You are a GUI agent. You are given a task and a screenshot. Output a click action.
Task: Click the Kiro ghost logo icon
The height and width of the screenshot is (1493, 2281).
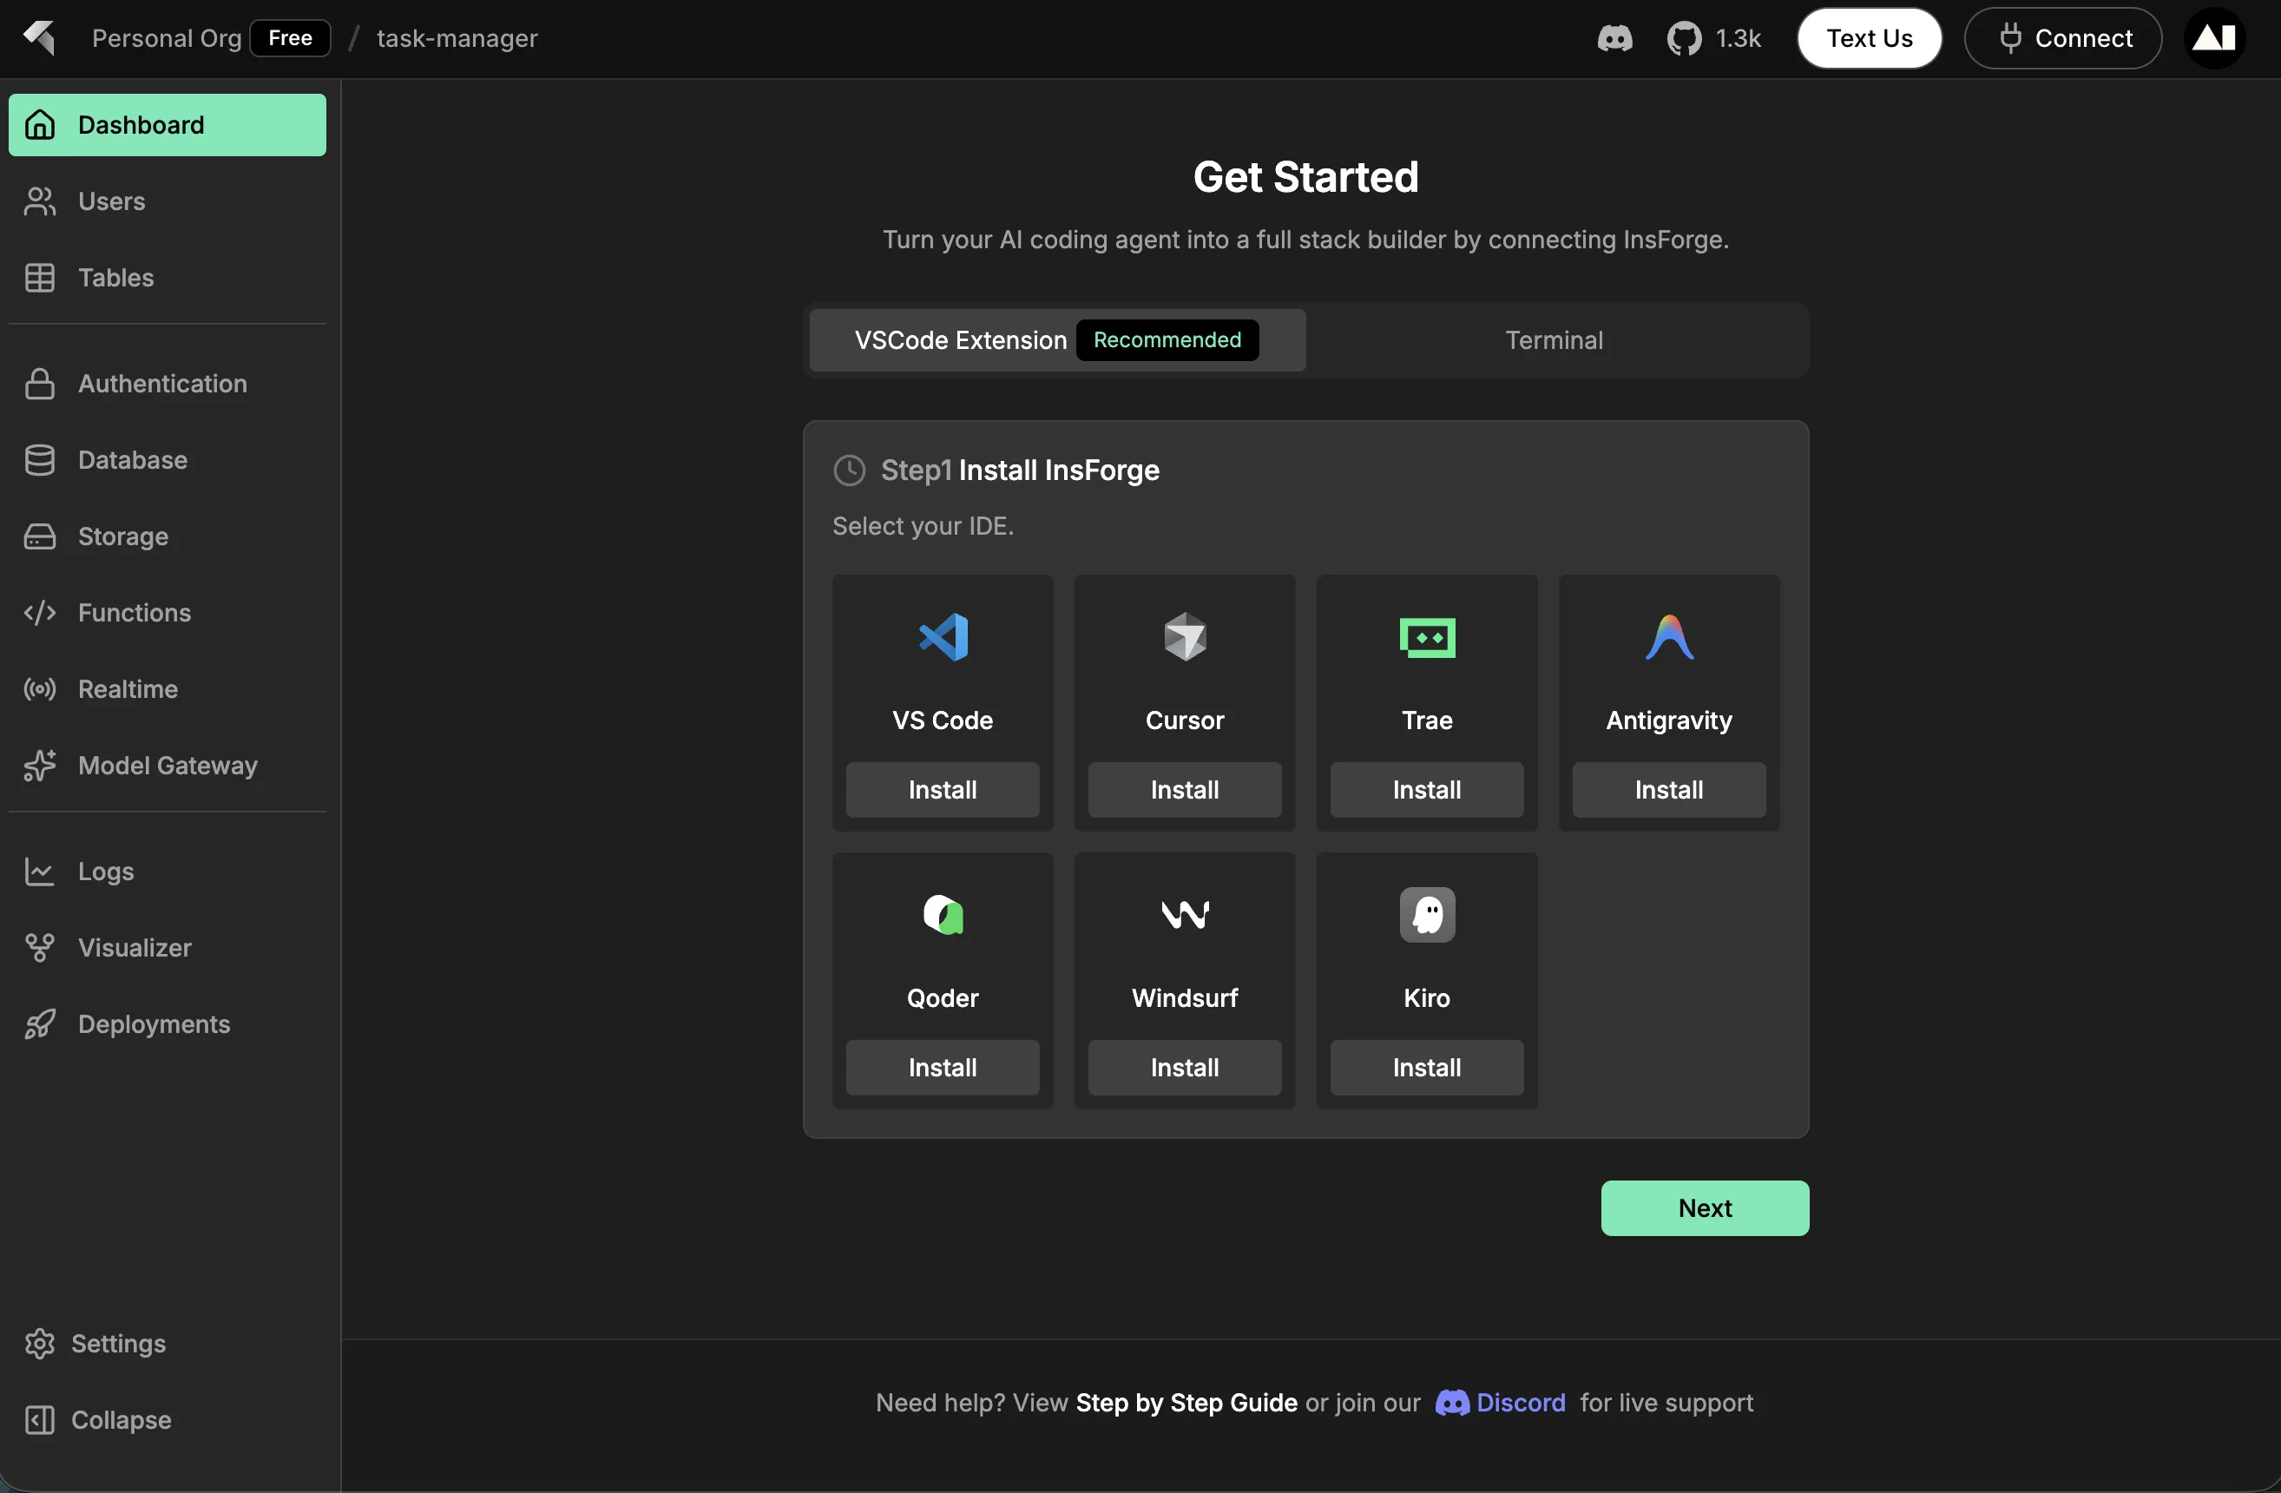tap(1427, 915)
